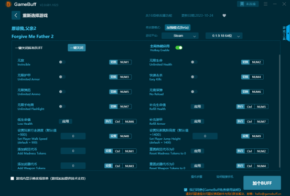
Task: Click the NUM8 hotkey for walk speed
Action: pyautogui.click(x=124, y=136)
